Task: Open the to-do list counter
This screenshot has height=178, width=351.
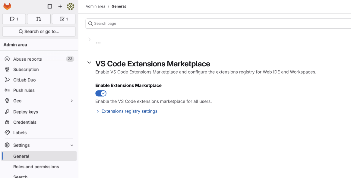Action: (64, 19)
